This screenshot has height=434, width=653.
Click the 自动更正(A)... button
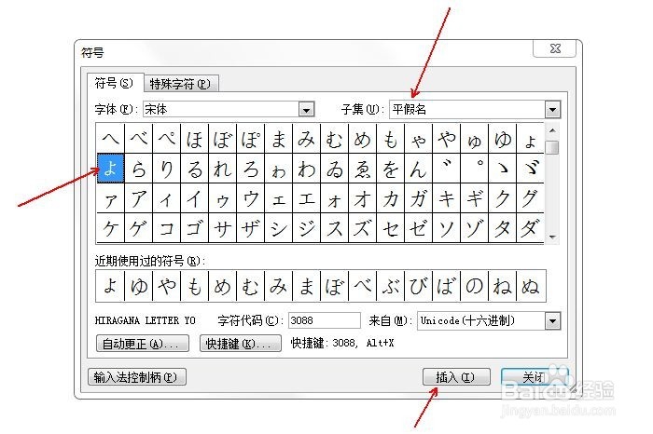(x=142, y=344)
